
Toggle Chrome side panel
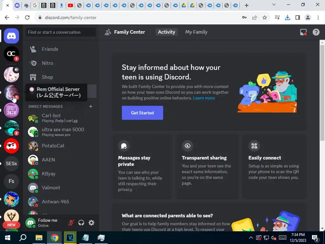298,17
